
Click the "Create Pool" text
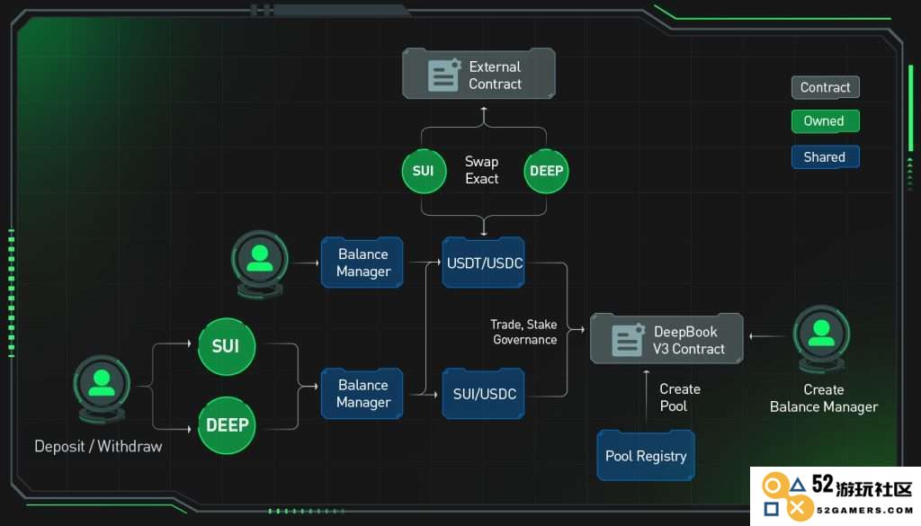point(680,397)
